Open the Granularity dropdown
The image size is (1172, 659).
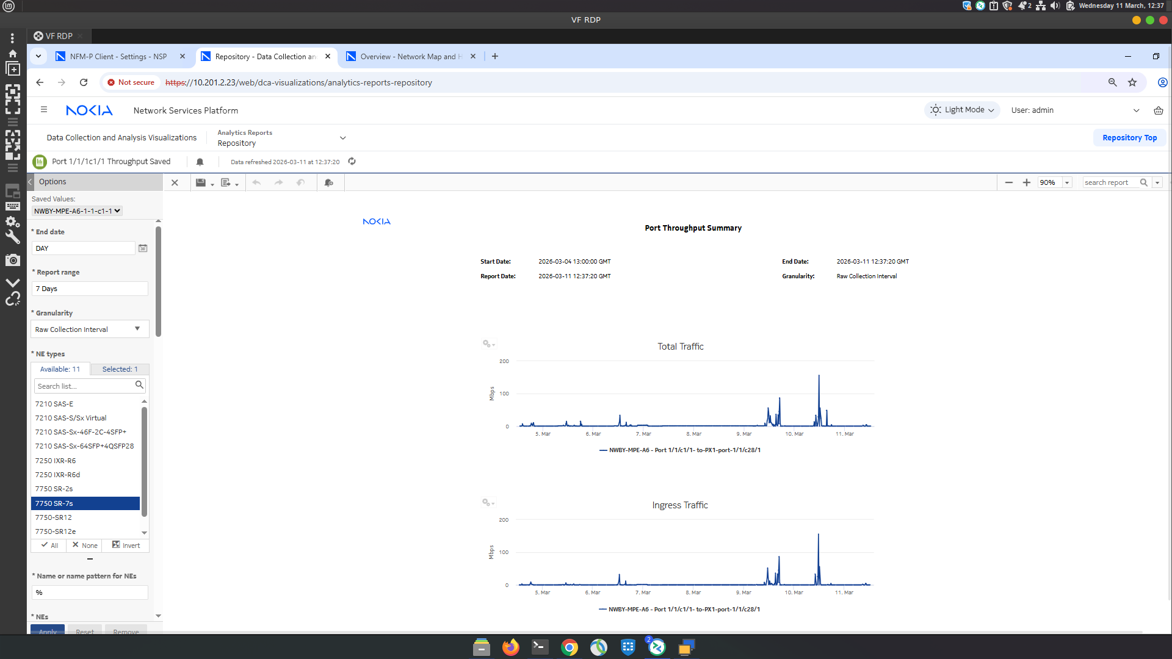pos(89,329)
